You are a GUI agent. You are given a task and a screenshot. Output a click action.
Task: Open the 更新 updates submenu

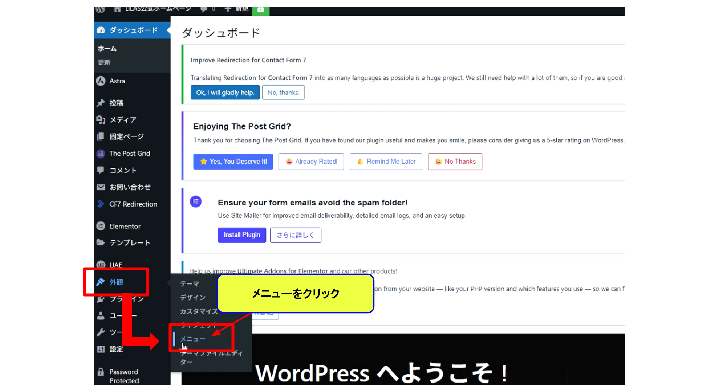coord(104,62)
